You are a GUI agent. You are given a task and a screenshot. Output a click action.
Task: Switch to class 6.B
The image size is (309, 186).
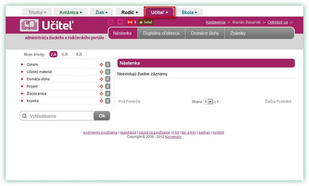point(65,55)
